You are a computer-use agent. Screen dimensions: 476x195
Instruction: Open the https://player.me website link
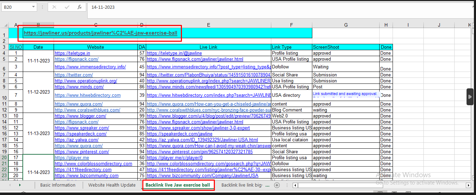point(72,157)
